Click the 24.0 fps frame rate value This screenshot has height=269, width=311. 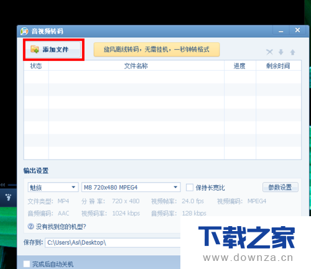[193, 201]
